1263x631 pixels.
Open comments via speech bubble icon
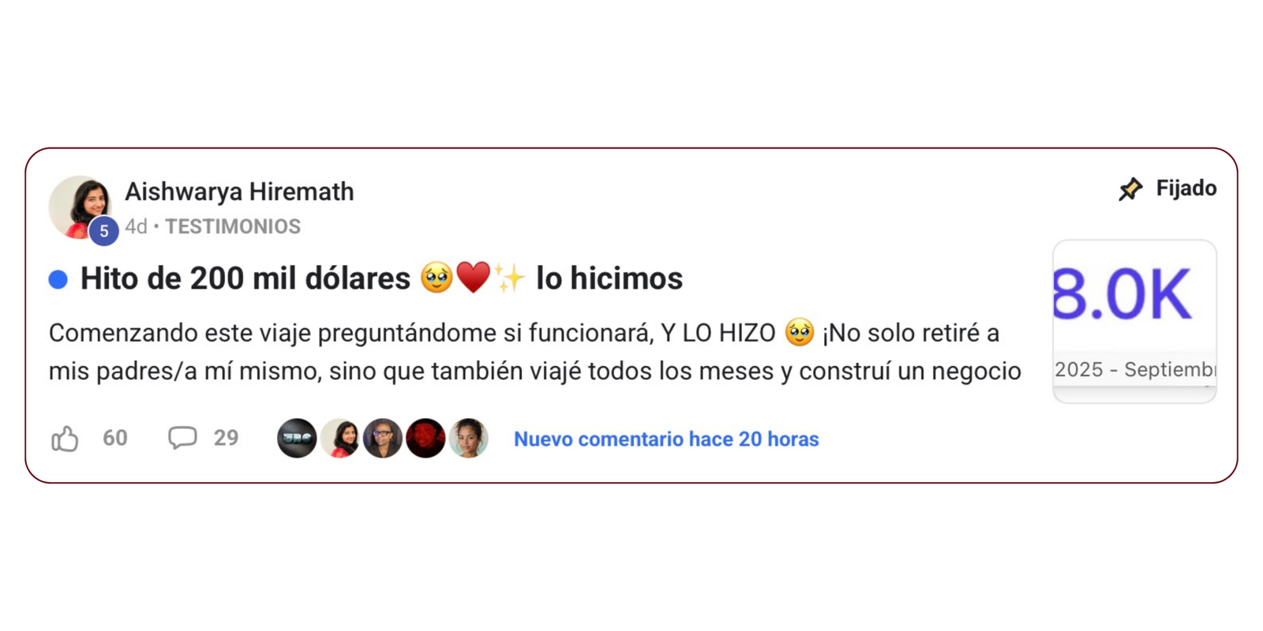point(182,438)
